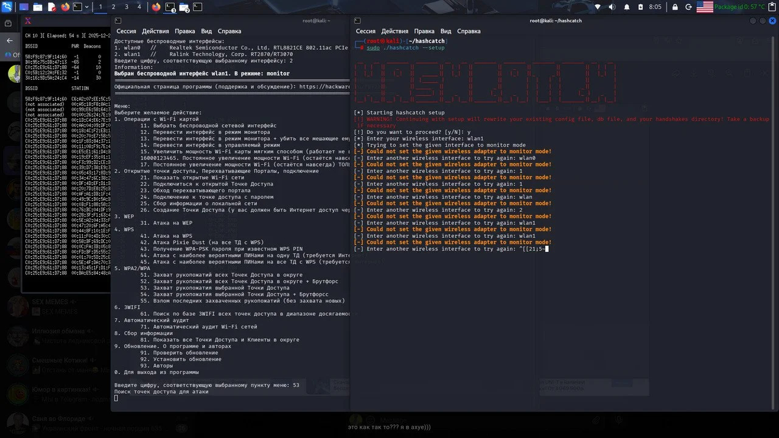
Task: Open Правка menu in hashcatch terminal
Action: pos(424,31)
